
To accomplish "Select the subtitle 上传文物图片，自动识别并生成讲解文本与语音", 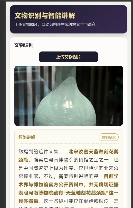I will tap(55, 24).
